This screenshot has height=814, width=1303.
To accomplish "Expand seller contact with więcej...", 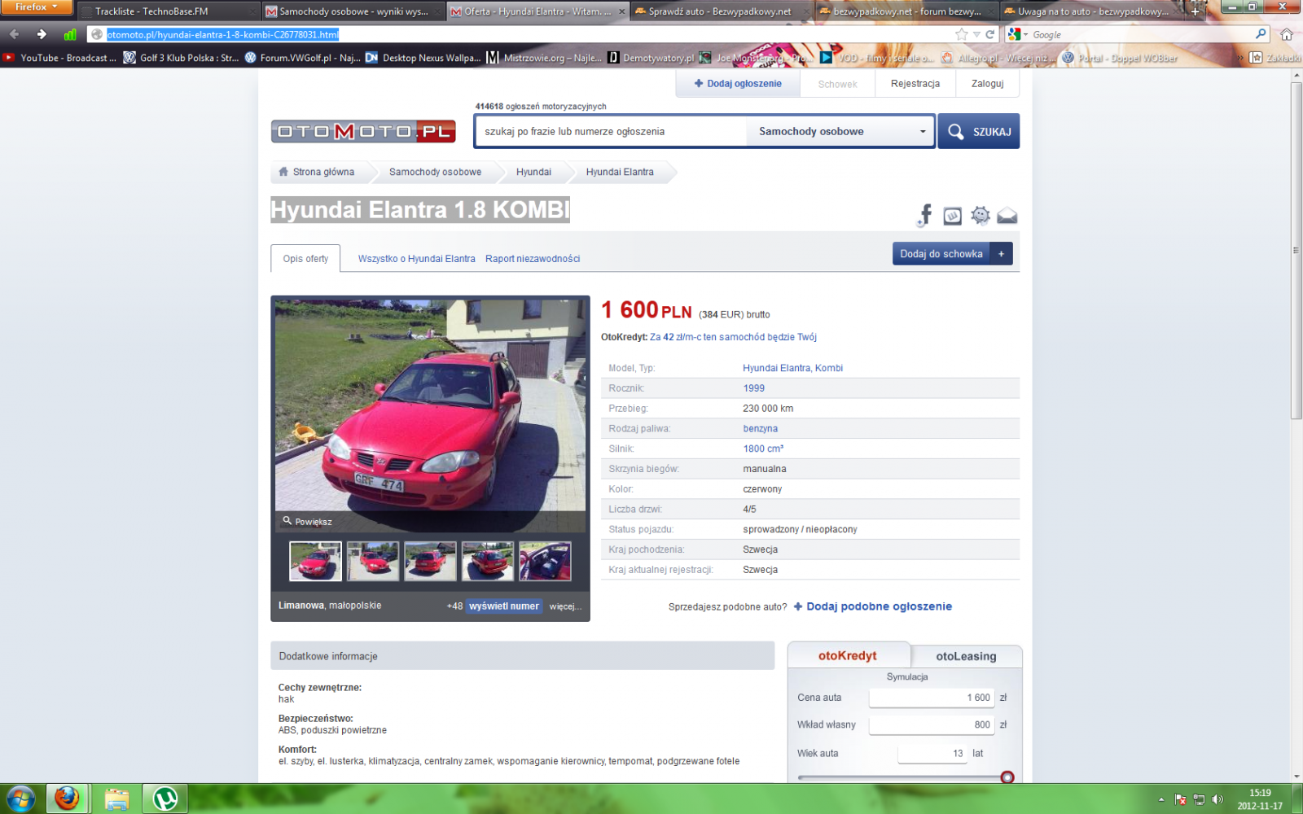I will tap(564, 606).
